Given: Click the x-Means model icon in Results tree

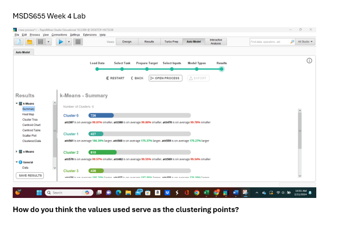Looking at the screenshot, I should coord(20,152).
